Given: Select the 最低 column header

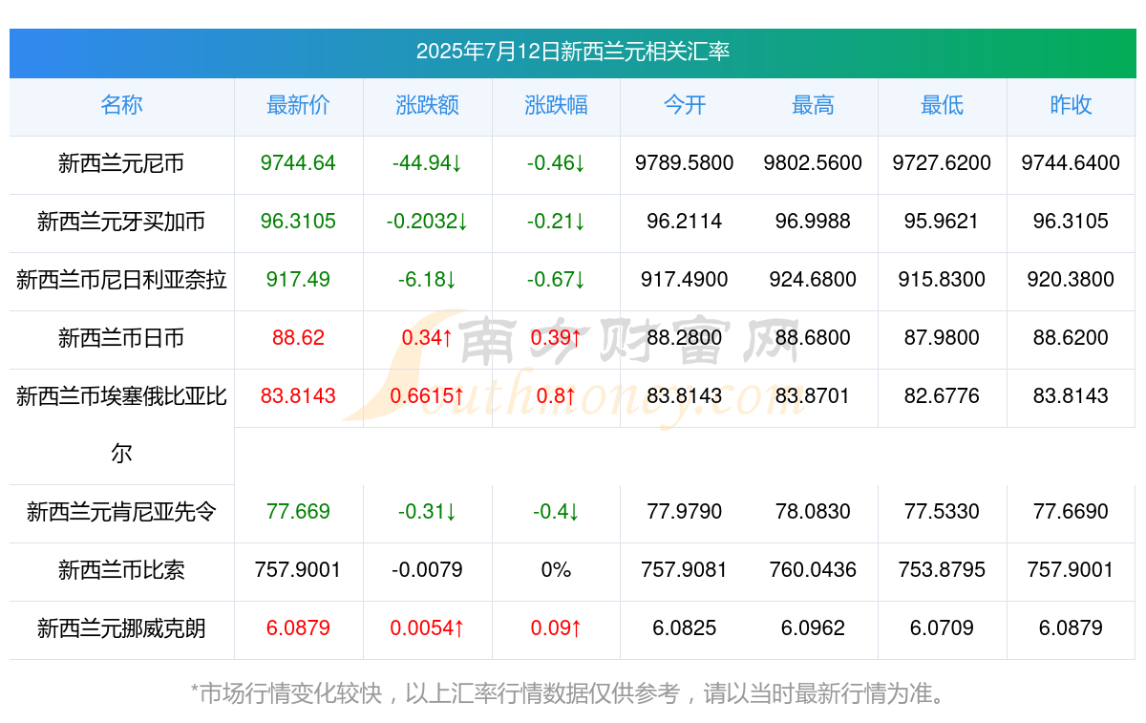Looking at the screenshot, I should [x=942, y=105].
